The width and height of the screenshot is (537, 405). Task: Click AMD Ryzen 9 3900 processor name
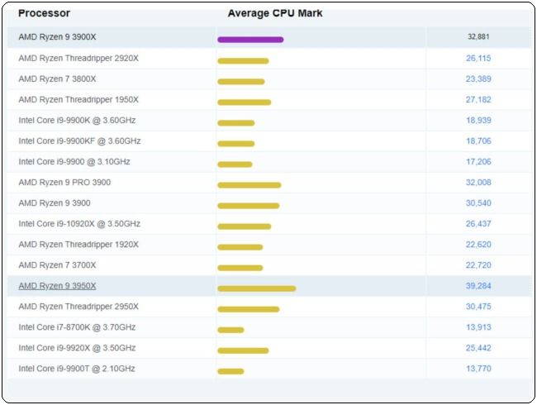(55, 202)
